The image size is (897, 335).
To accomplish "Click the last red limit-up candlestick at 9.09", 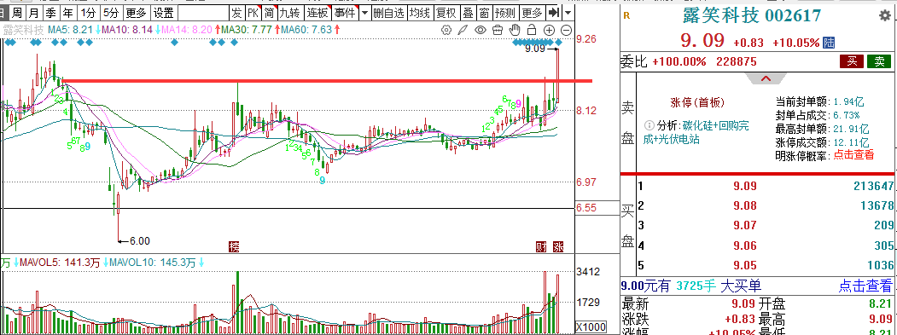I will (x=558, y=76).
